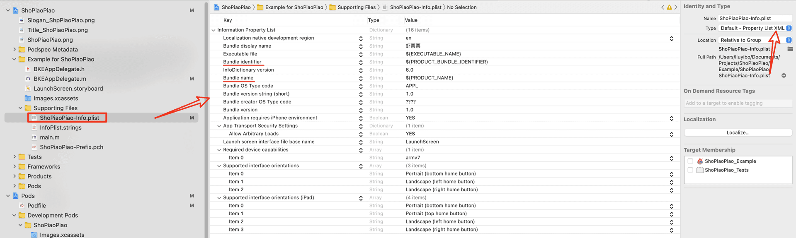Open the Type Property List XML dropdown

coord(755,28)
